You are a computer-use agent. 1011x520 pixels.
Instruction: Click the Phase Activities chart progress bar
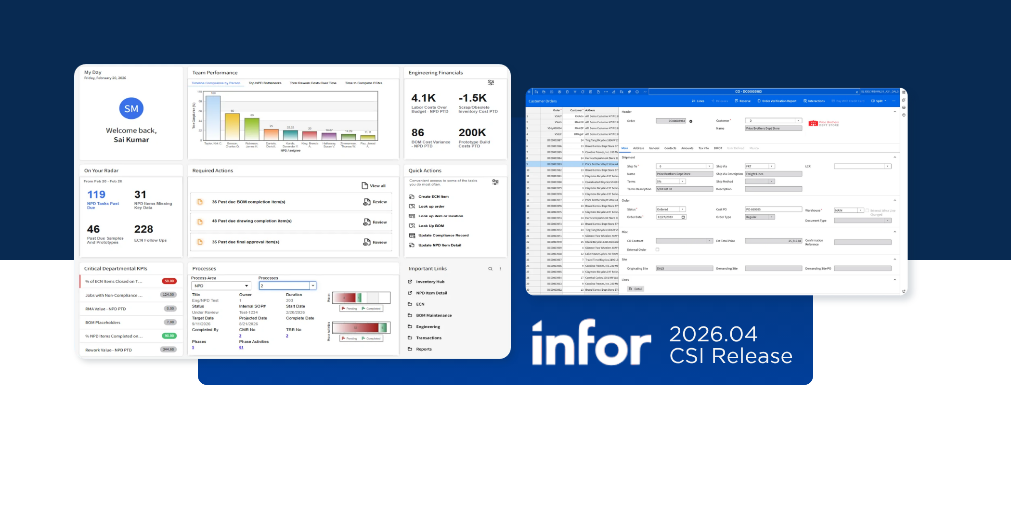[x=361, y=328]
